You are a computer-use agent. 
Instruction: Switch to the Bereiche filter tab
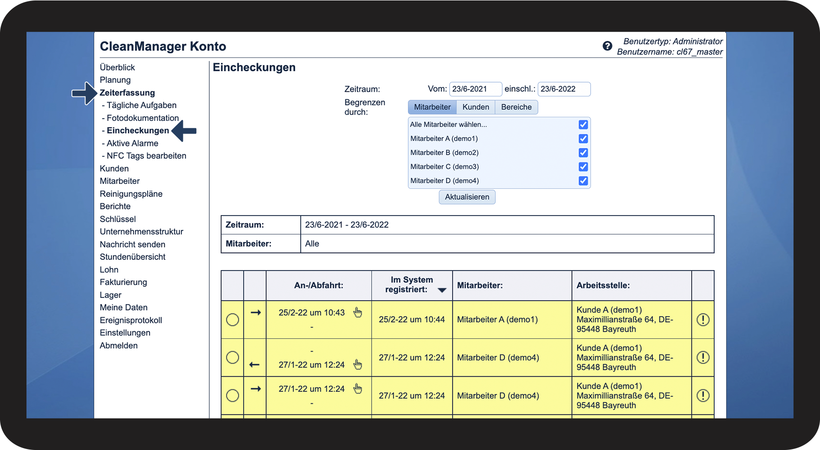[516, 107]
